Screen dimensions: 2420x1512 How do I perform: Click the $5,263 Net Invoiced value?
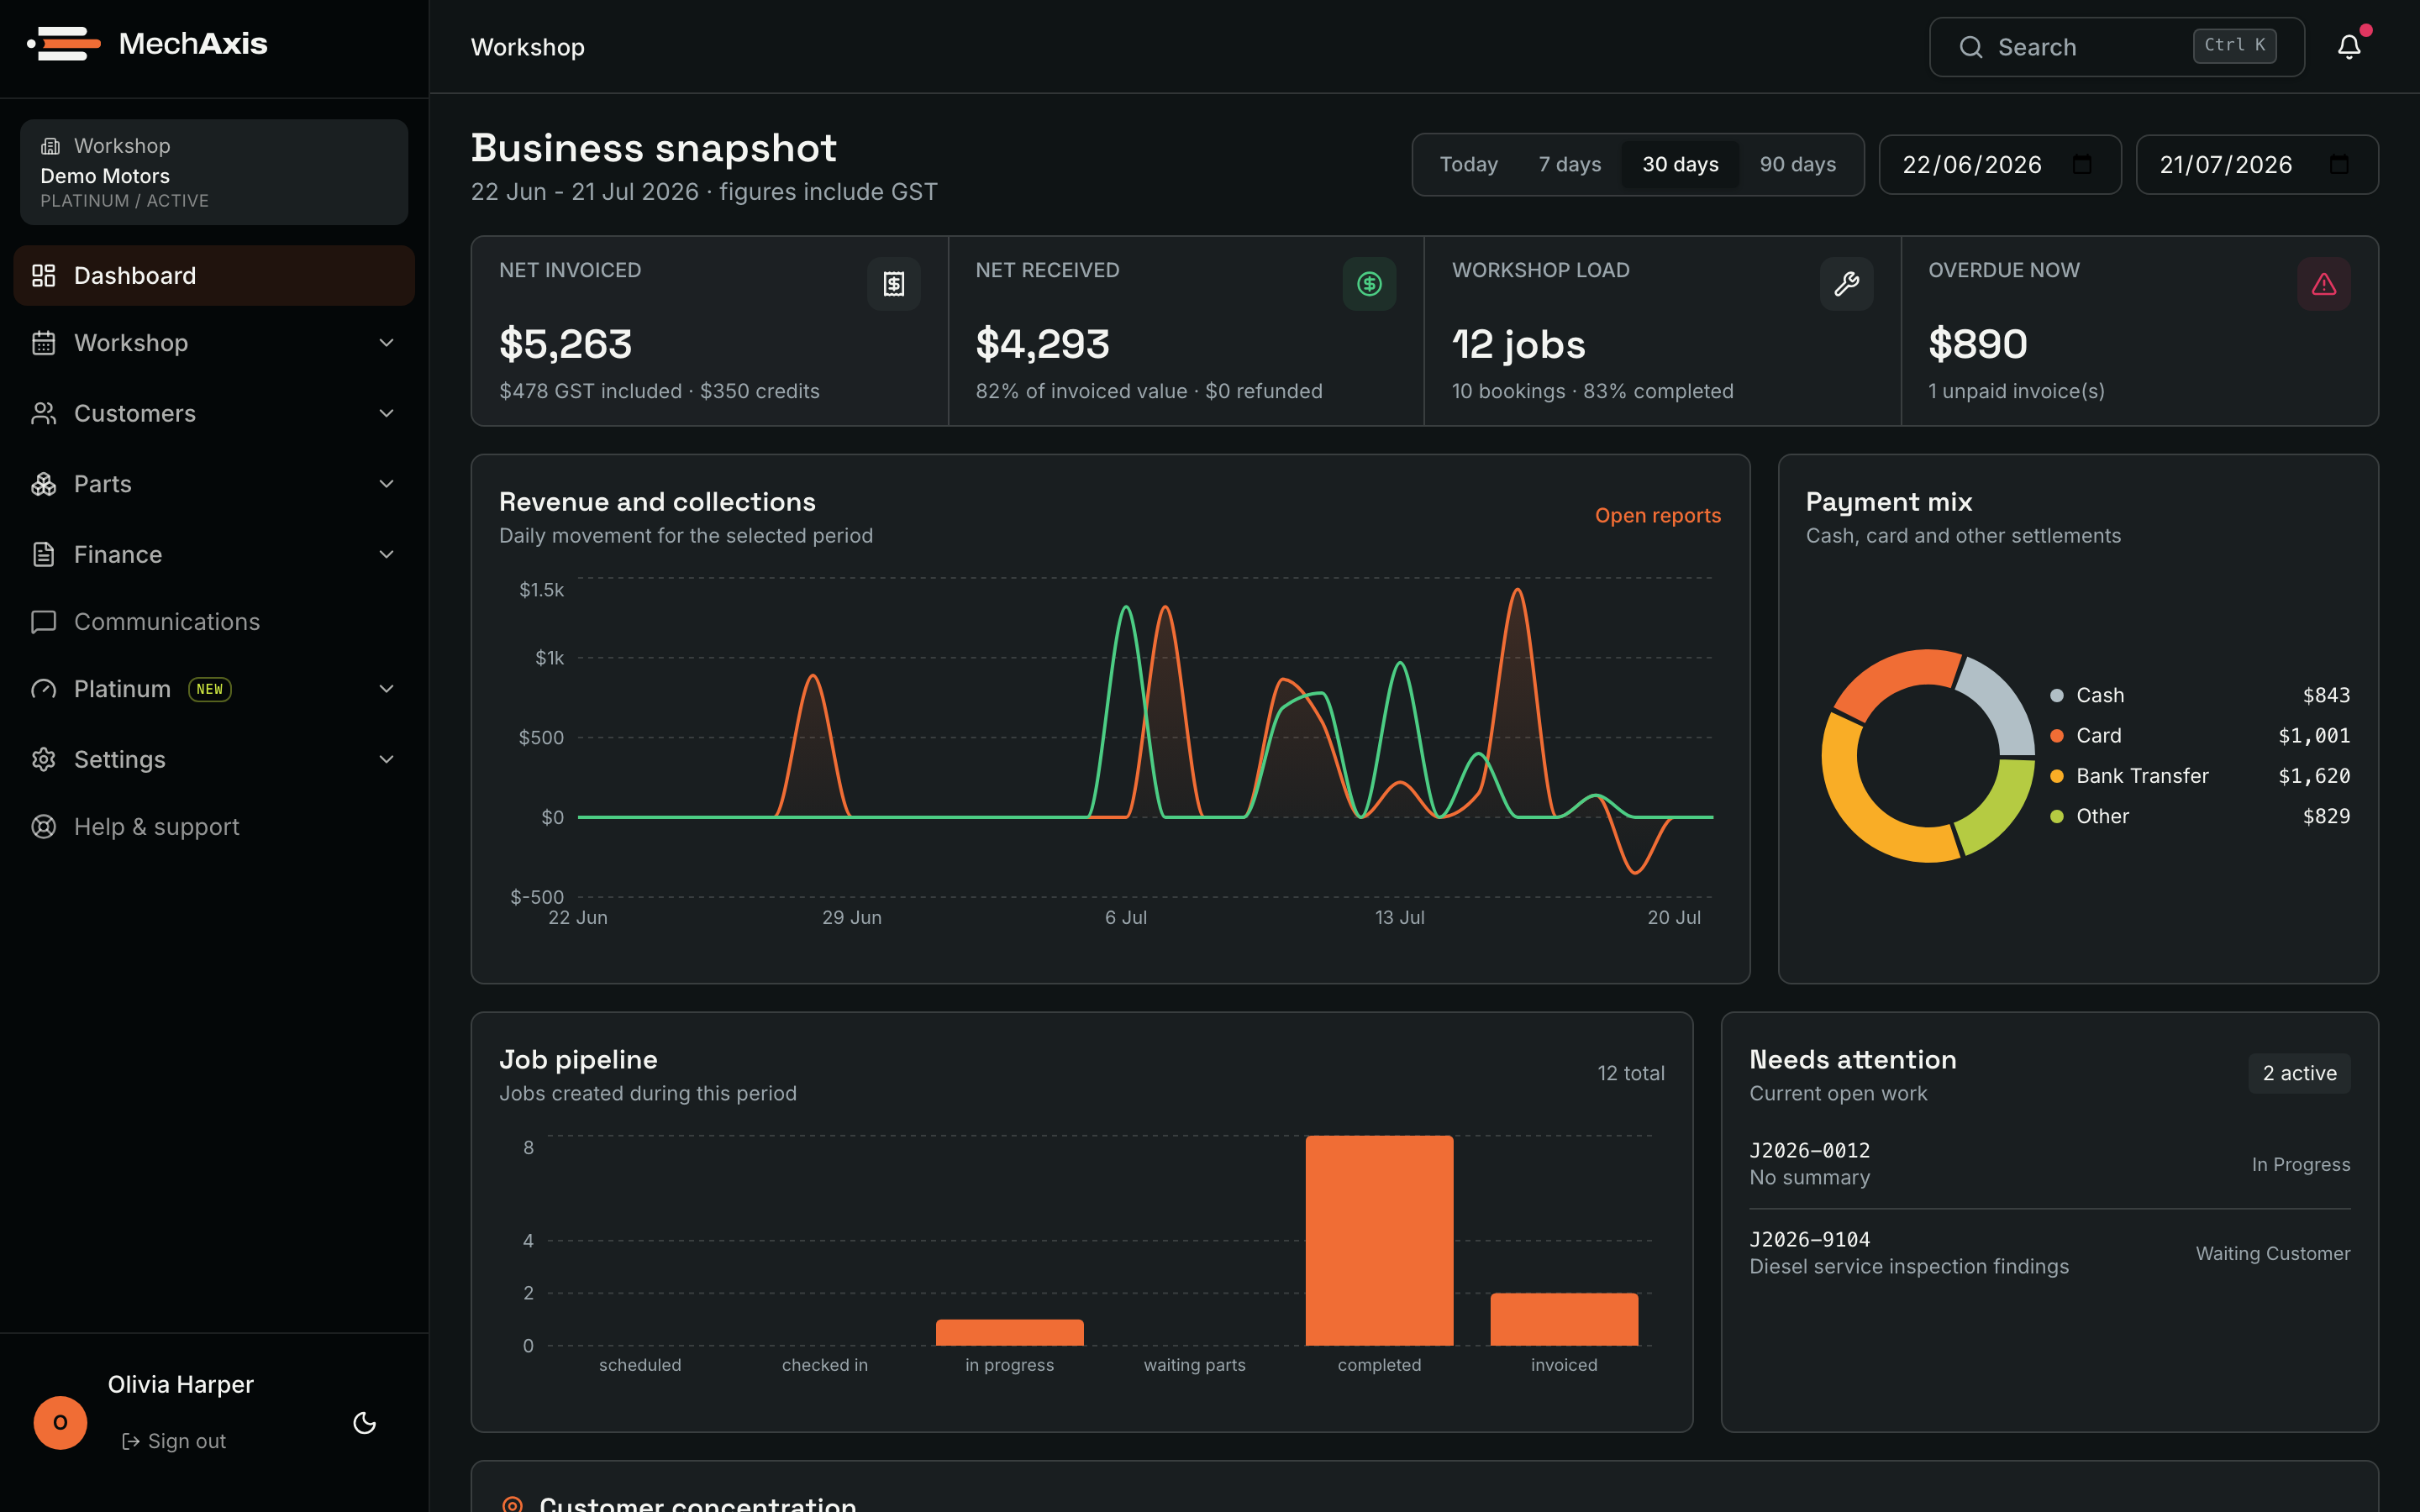(565, 344)
